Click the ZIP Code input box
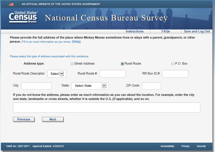 click(151, 86)
